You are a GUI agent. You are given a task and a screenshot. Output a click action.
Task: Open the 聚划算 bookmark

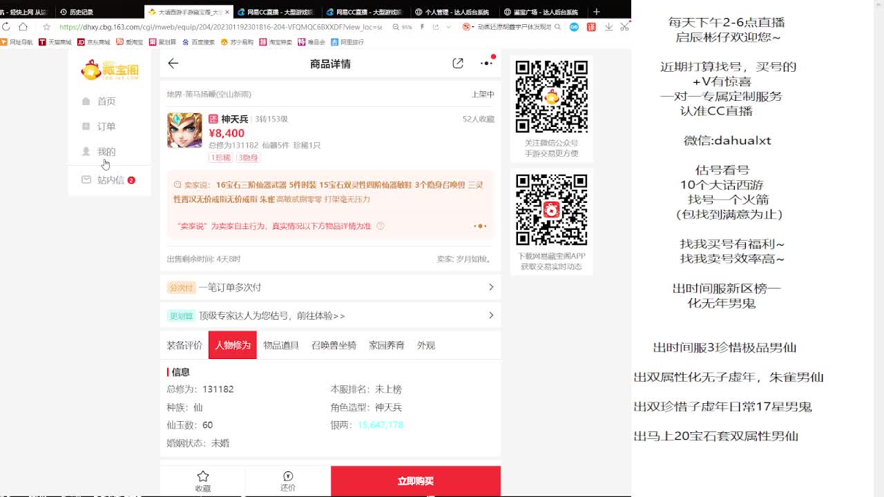click(x=163, y=42)
